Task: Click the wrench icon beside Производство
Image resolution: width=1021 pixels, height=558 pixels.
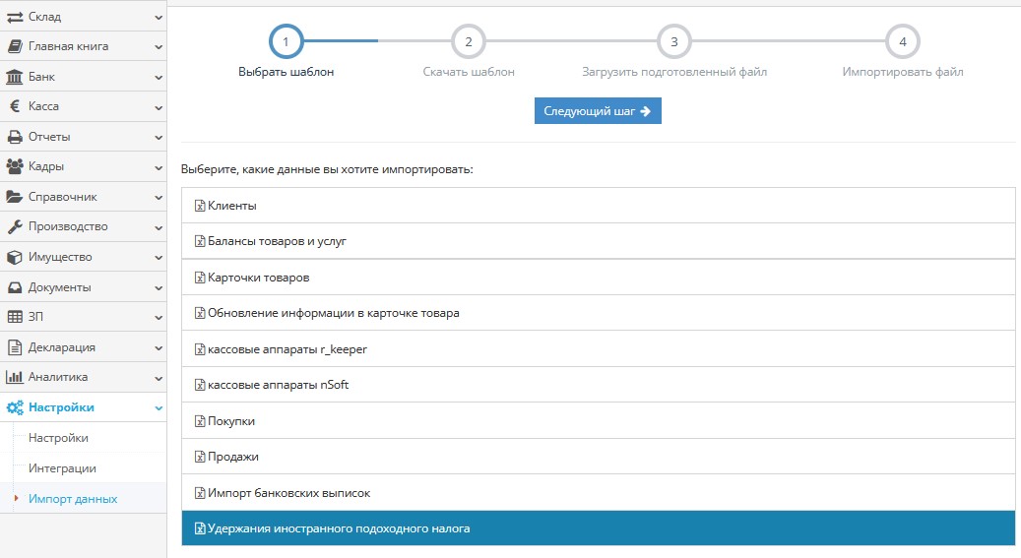Action: coord(15,226)
